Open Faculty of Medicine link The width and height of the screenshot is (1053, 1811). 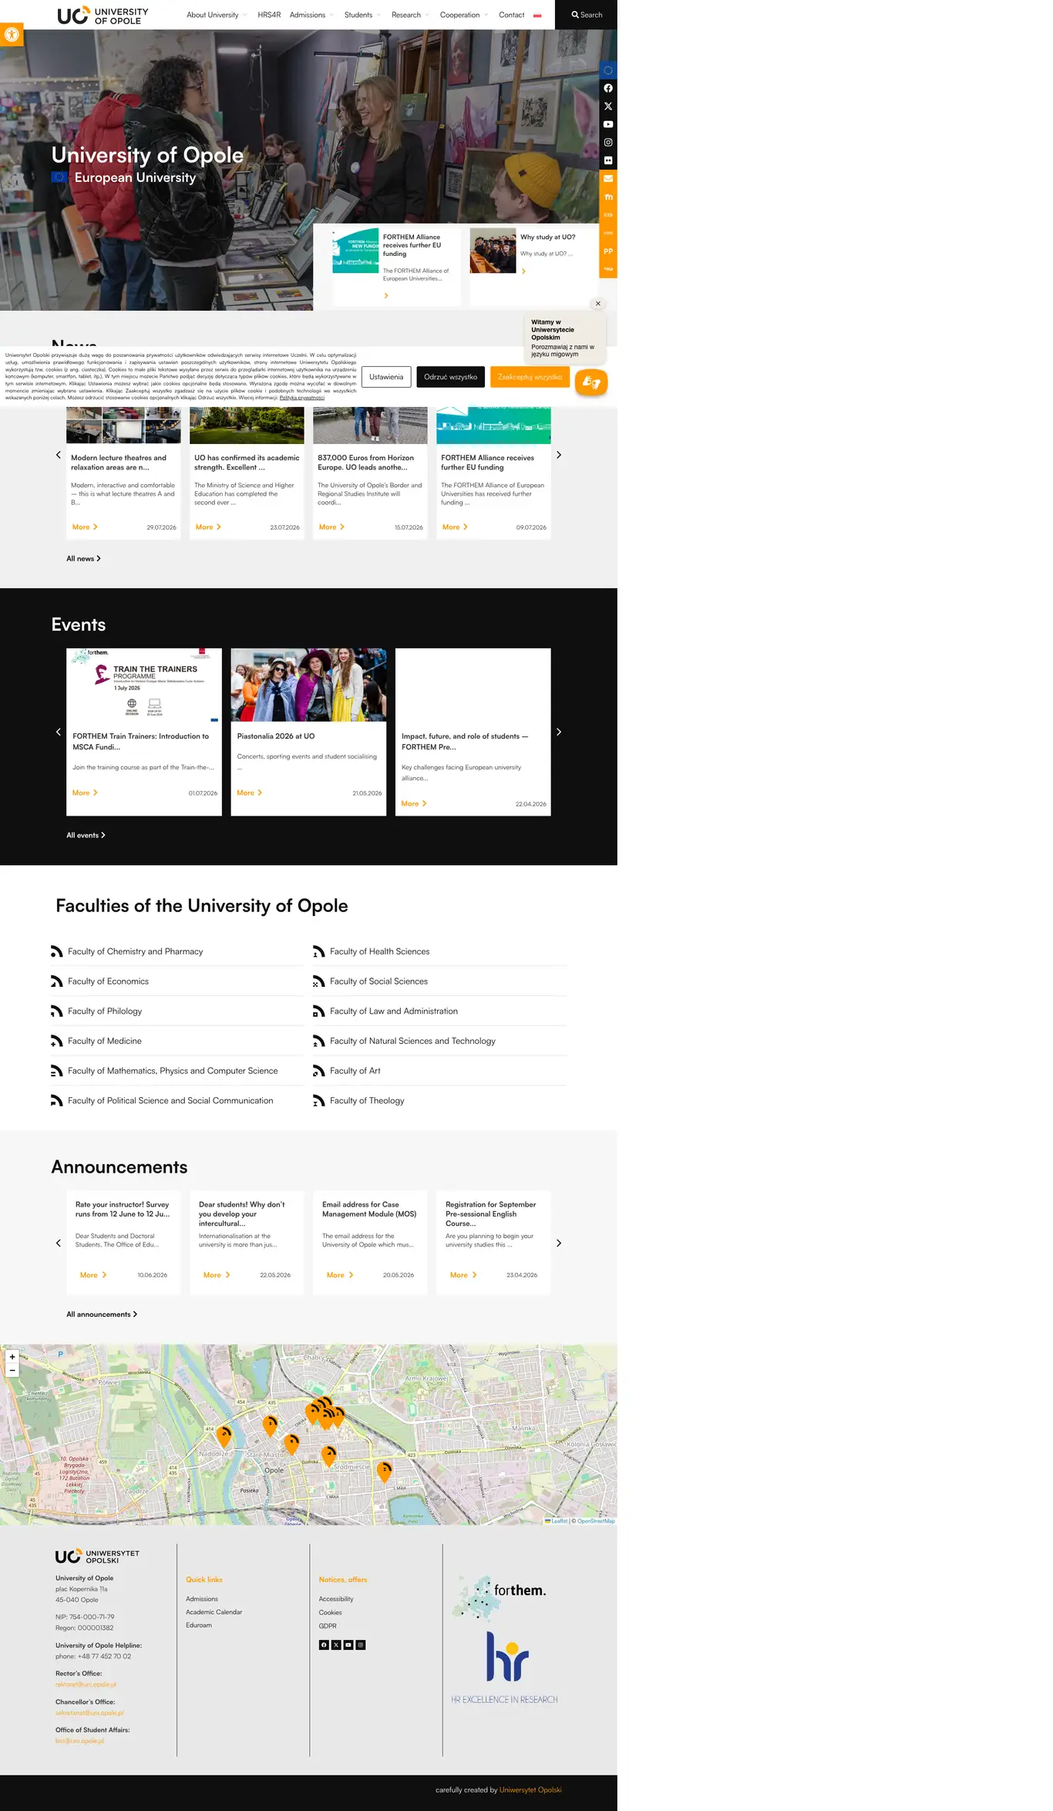click(105, 1041)
